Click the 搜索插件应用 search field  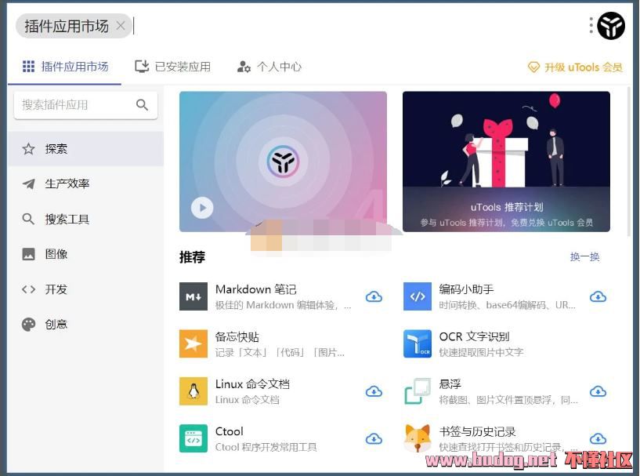point(74,105)
